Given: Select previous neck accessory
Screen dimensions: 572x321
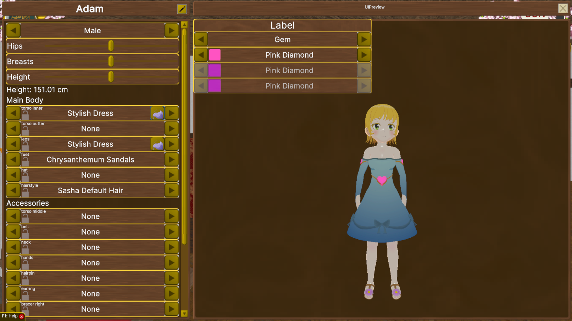Looking at the screenshot, I should [x=13, y=247].
